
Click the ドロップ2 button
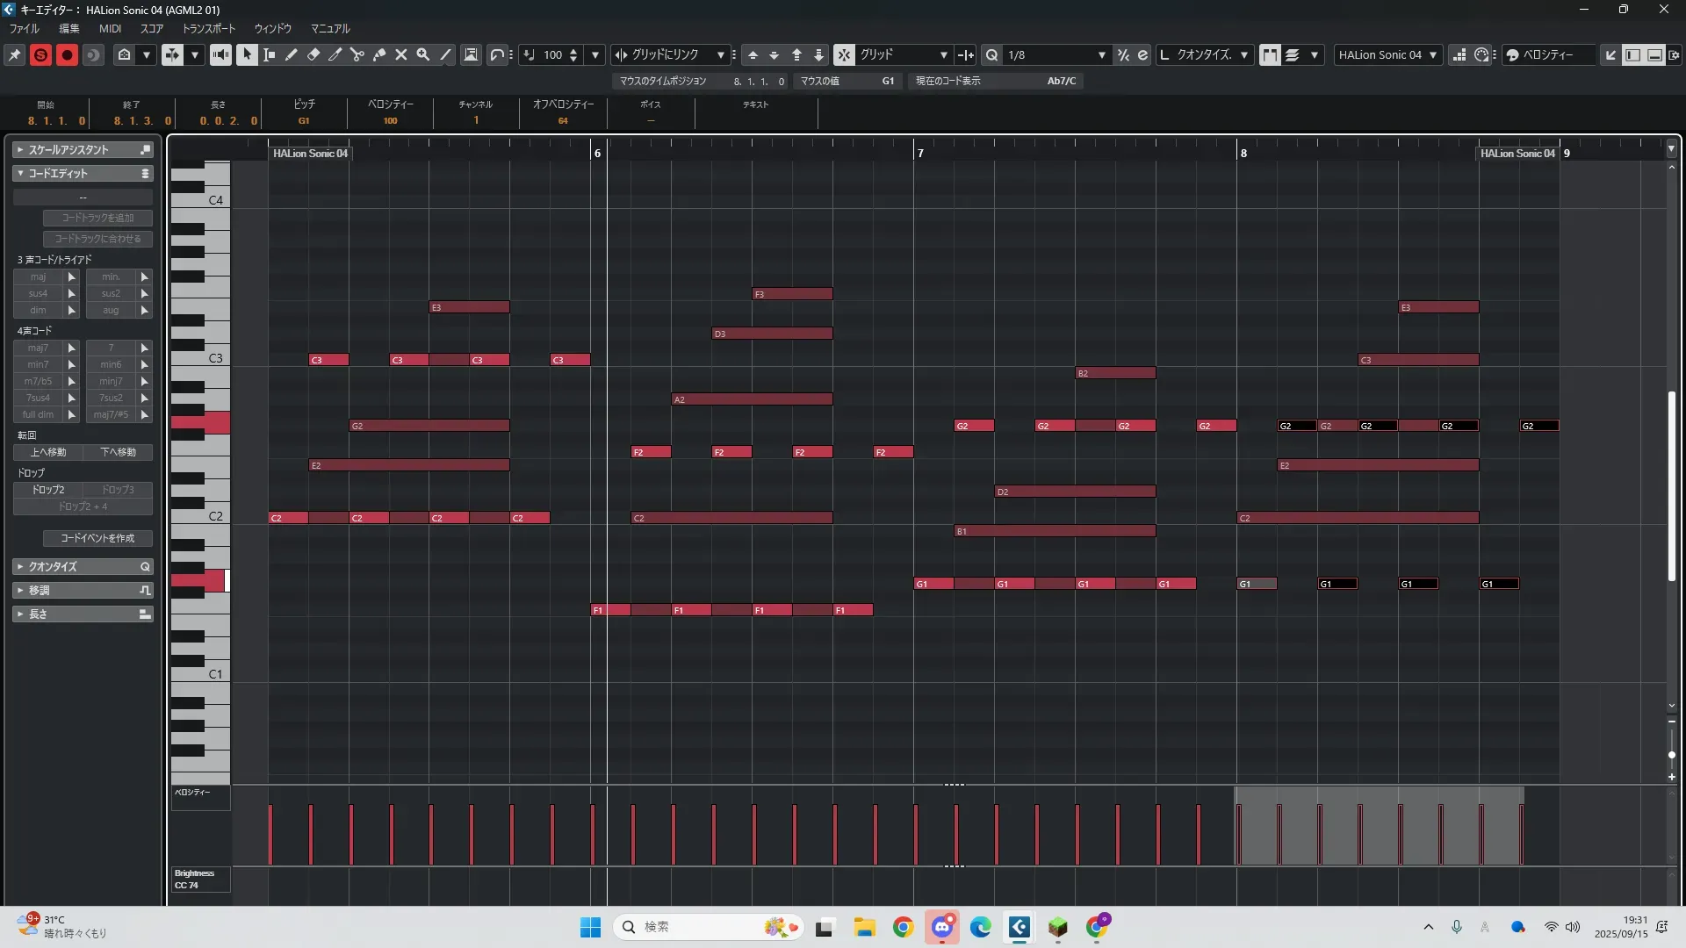(48, 490)
